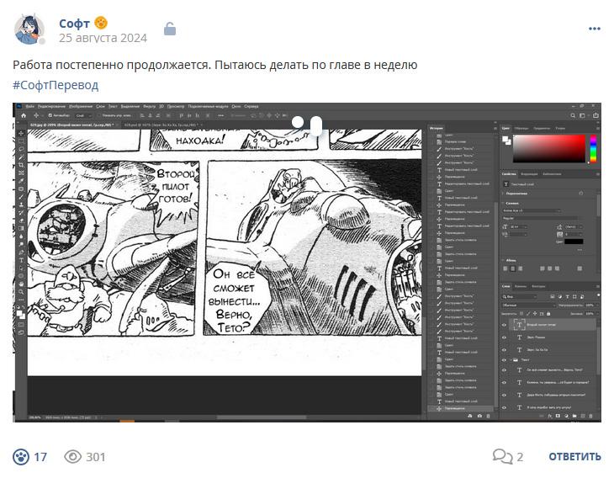614x478 pixels.
Task: Click the paw like icon
Action: click(x=21, y=456)
